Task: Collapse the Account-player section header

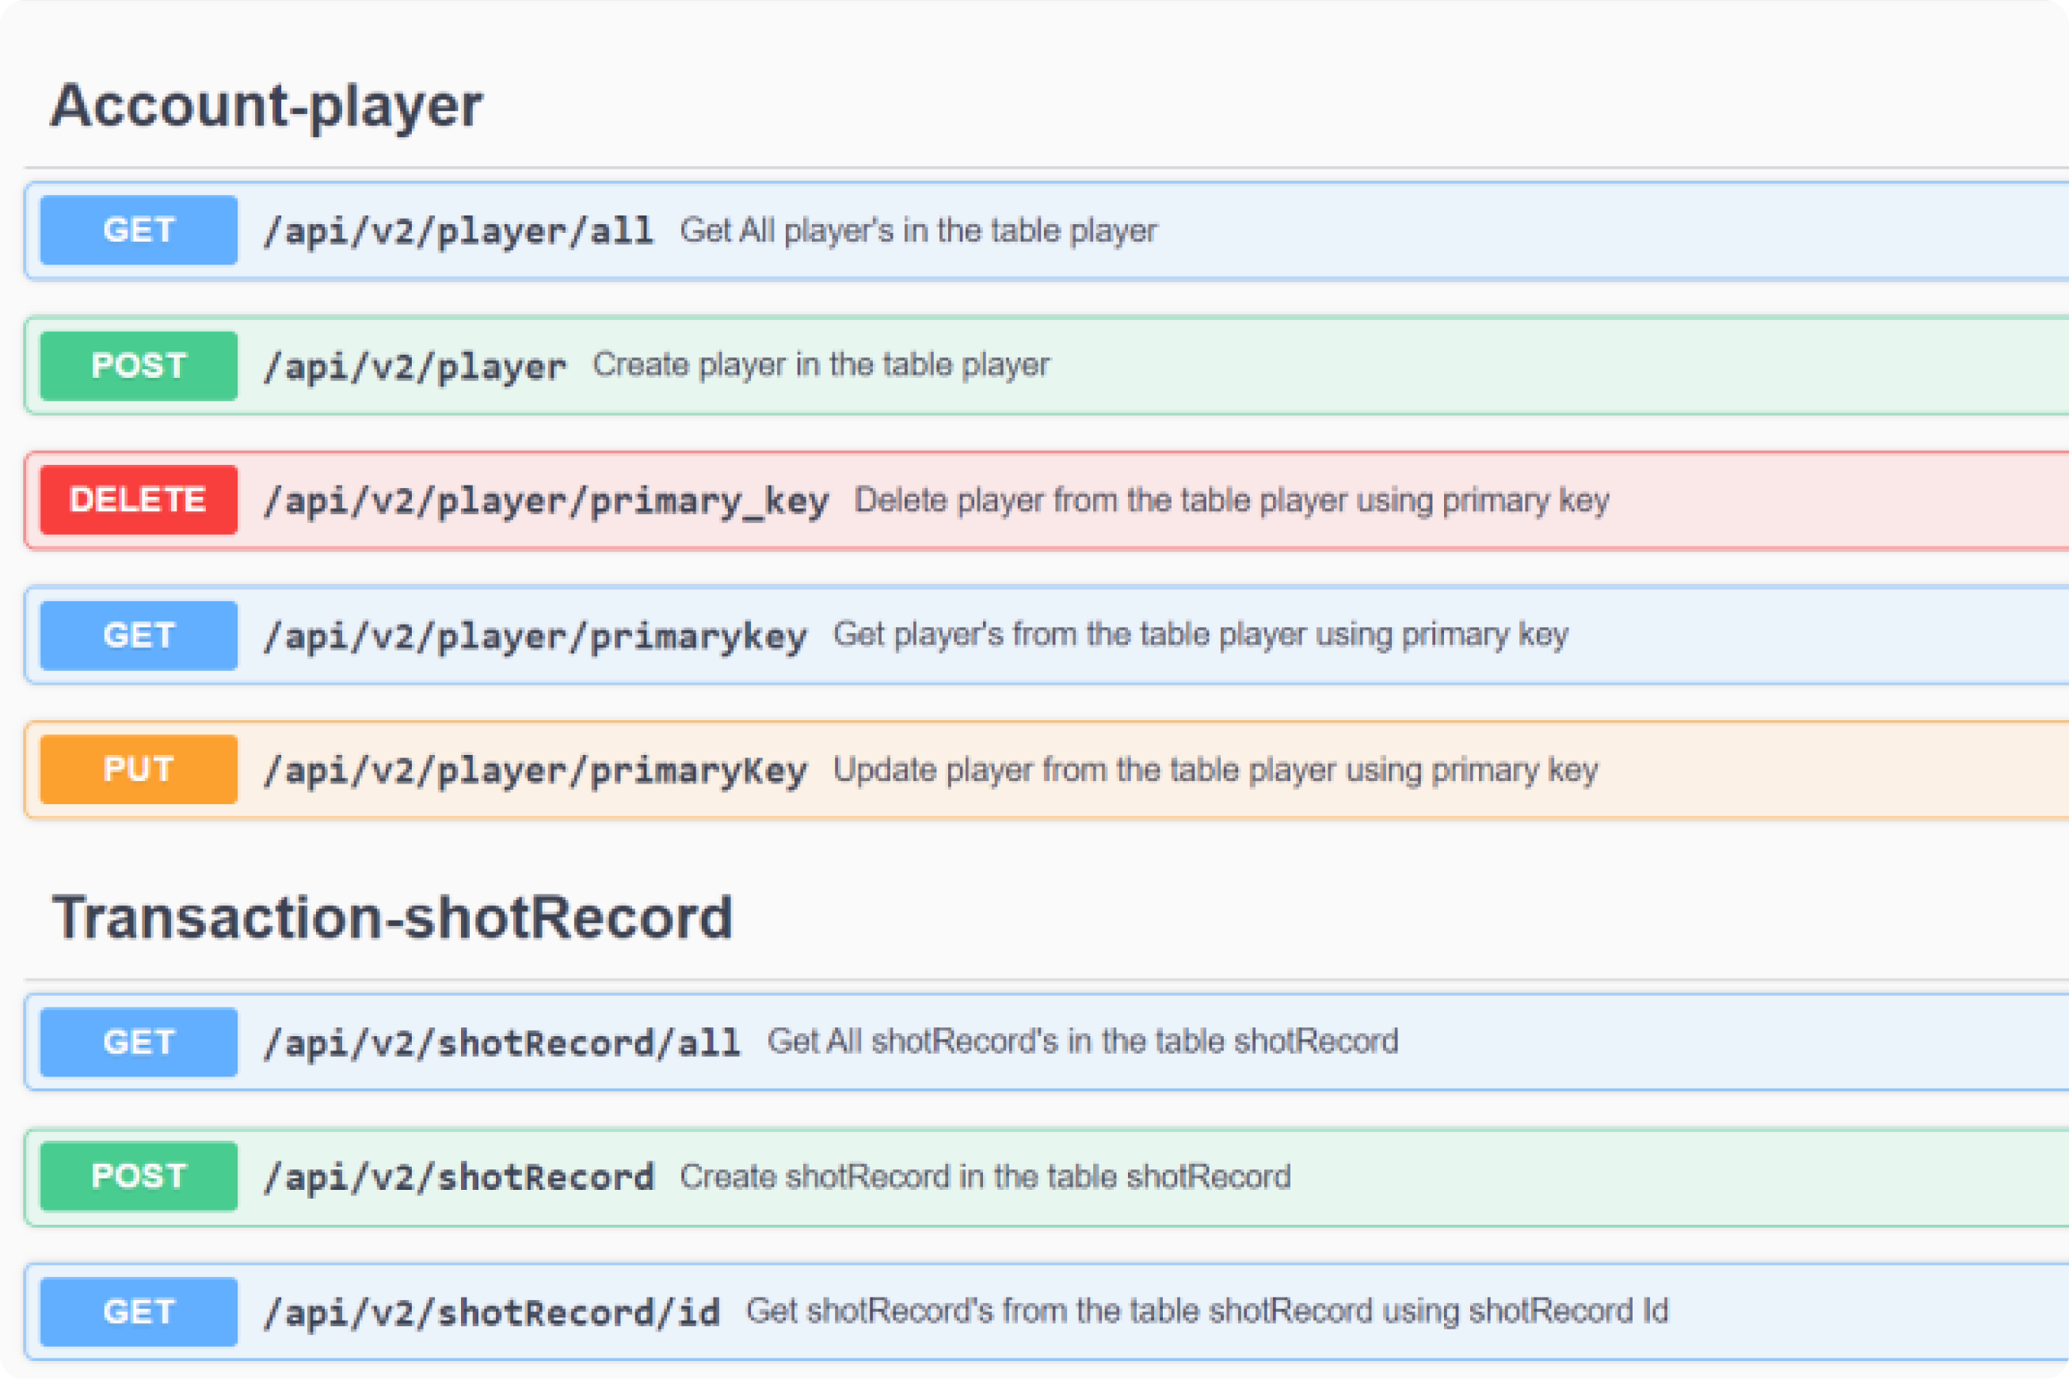Action: point(266,105)
